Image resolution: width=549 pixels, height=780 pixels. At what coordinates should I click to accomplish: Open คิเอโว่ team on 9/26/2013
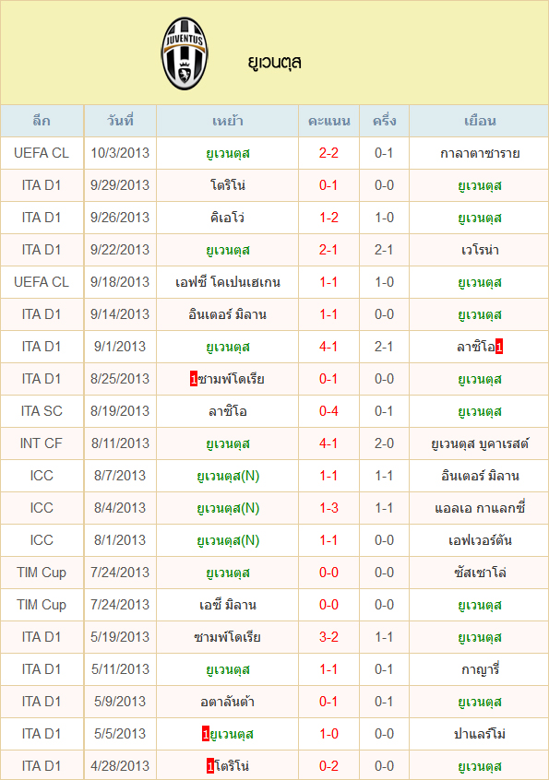coord(228,218)
